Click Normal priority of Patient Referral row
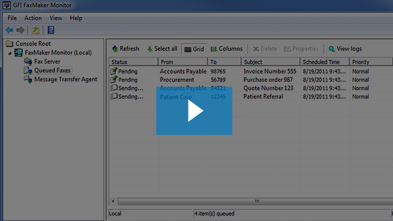The width and height of the screenshot is (393, 221). (361, 97)
